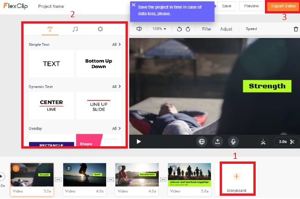Record voiceover with microphone icon

click(x=234, y=142)
